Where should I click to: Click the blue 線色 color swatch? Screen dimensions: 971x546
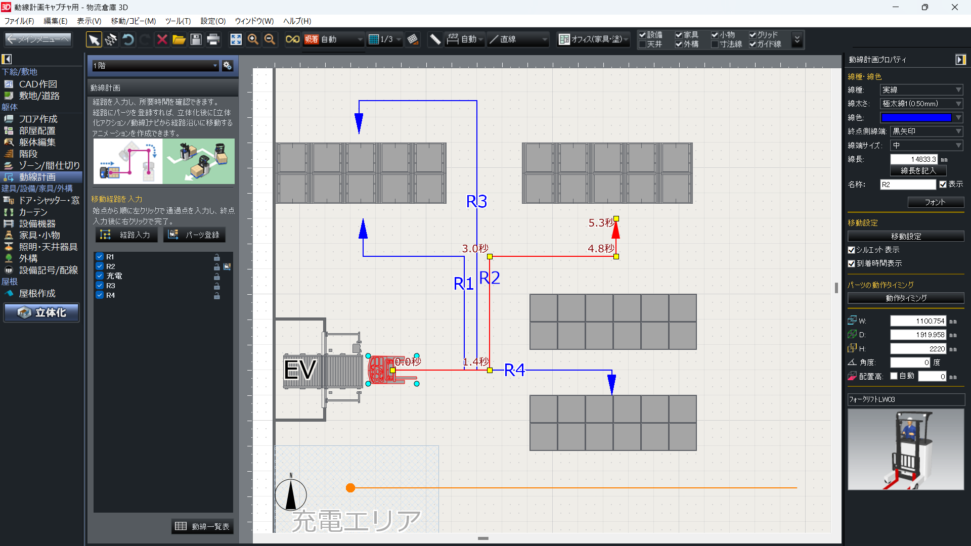(x=916, y=118)
